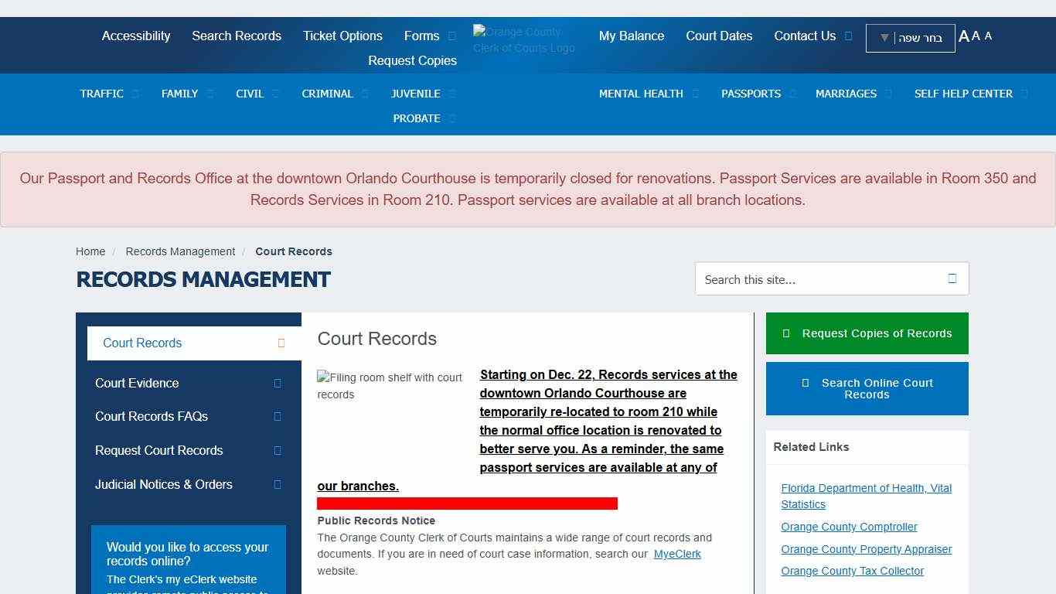Open the Orange County Property Appraiser link

pos(866,549)
